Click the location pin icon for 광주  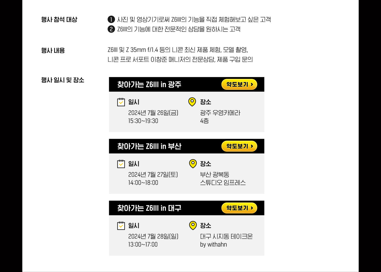coord(192,102)
